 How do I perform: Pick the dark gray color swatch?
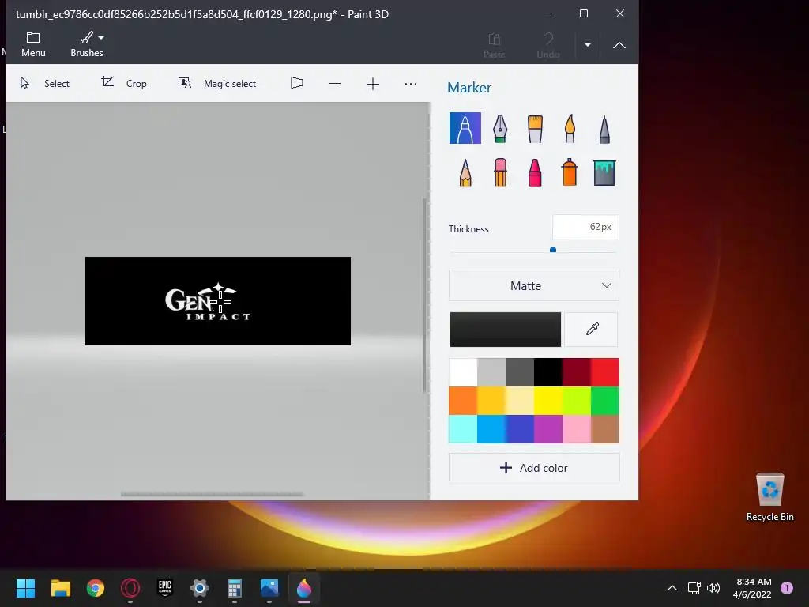pyautogui.click(x=520, y=372)
